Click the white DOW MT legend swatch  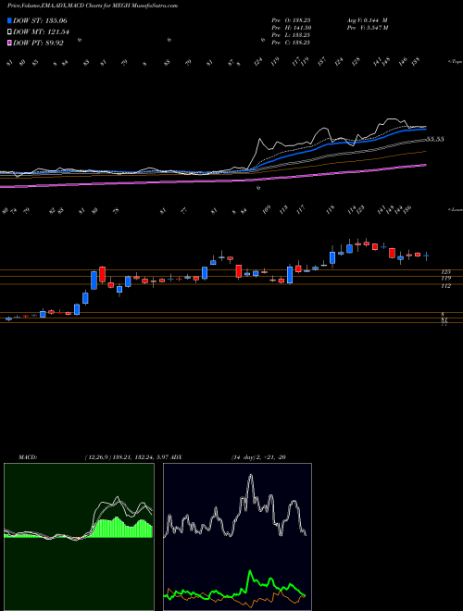click(x=9, y=32)
